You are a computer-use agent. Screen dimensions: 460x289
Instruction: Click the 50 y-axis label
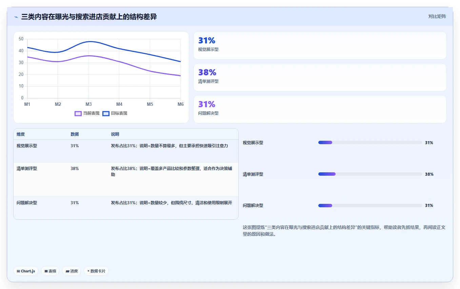click(21, 39)
